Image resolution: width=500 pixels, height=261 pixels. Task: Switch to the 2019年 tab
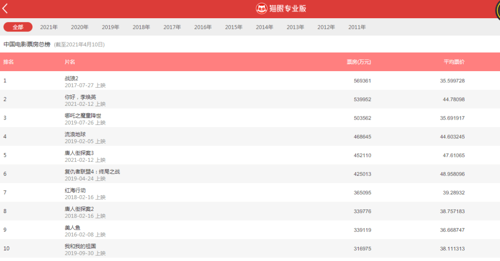(x=110, y=27)
